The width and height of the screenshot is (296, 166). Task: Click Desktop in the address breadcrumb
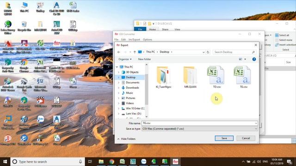point(165,52)
